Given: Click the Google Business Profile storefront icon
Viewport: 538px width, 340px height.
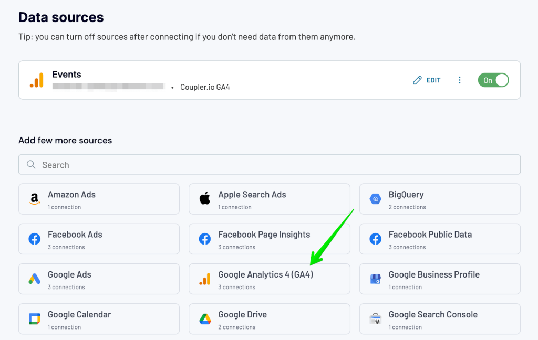Looking at the screenshot, I should tap(375, 279).
